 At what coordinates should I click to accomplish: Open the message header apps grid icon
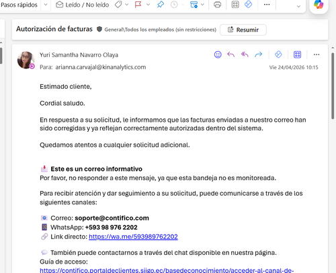tap(297, 54)
